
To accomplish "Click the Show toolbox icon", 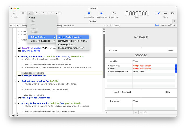I will click(x=165, y=13).
